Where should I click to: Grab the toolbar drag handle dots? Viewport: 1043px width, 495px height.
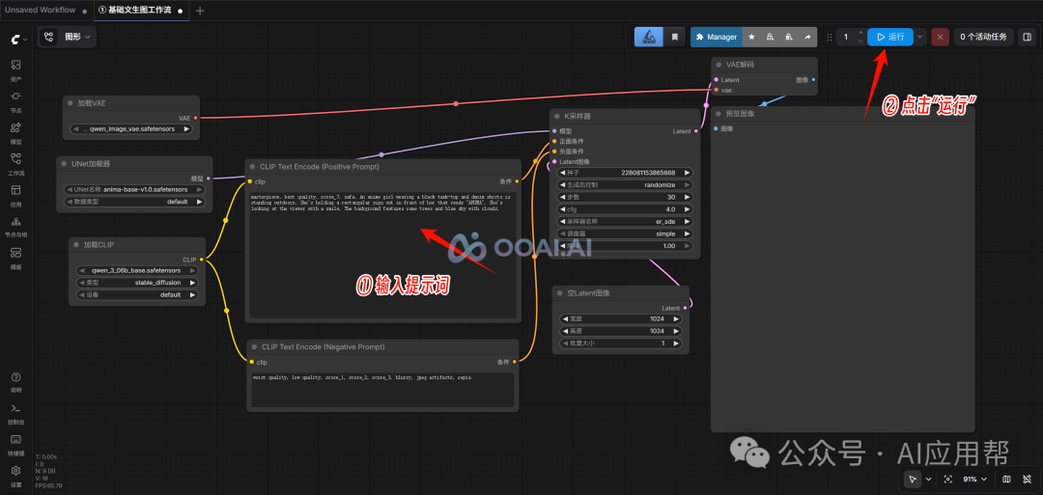[x=829, y=38]
